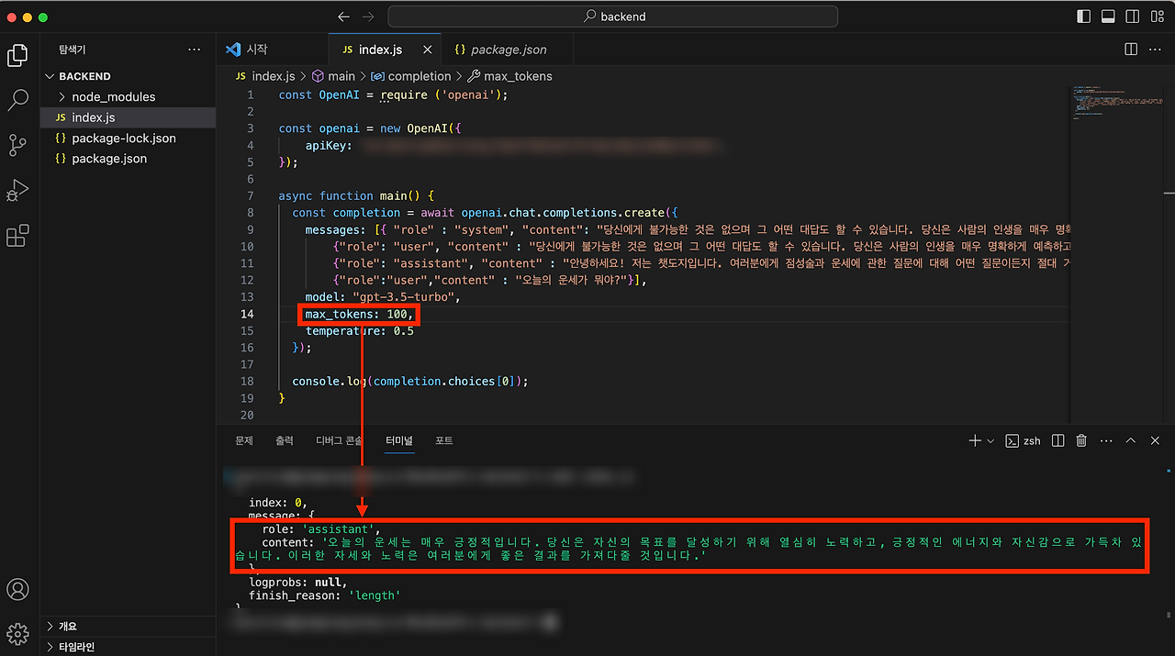Click the backend search box at the top
The width and height of the screenshot is (1175, 656).
613,16
